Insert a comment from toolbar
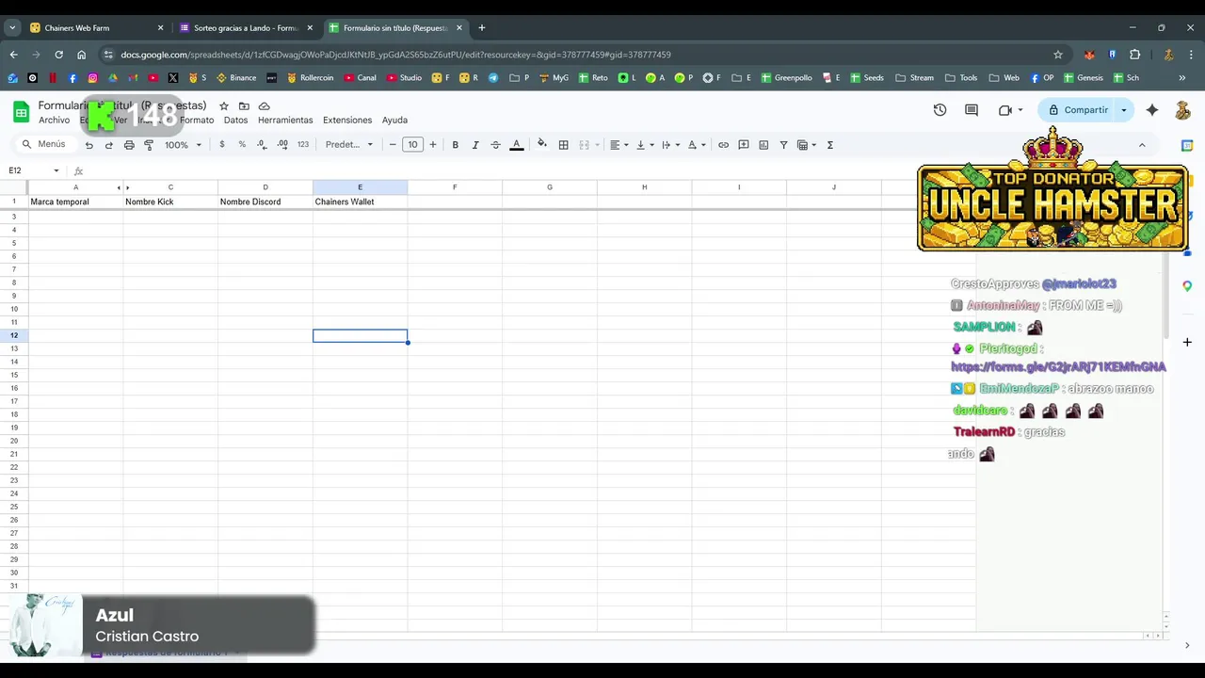 (744, 145)
